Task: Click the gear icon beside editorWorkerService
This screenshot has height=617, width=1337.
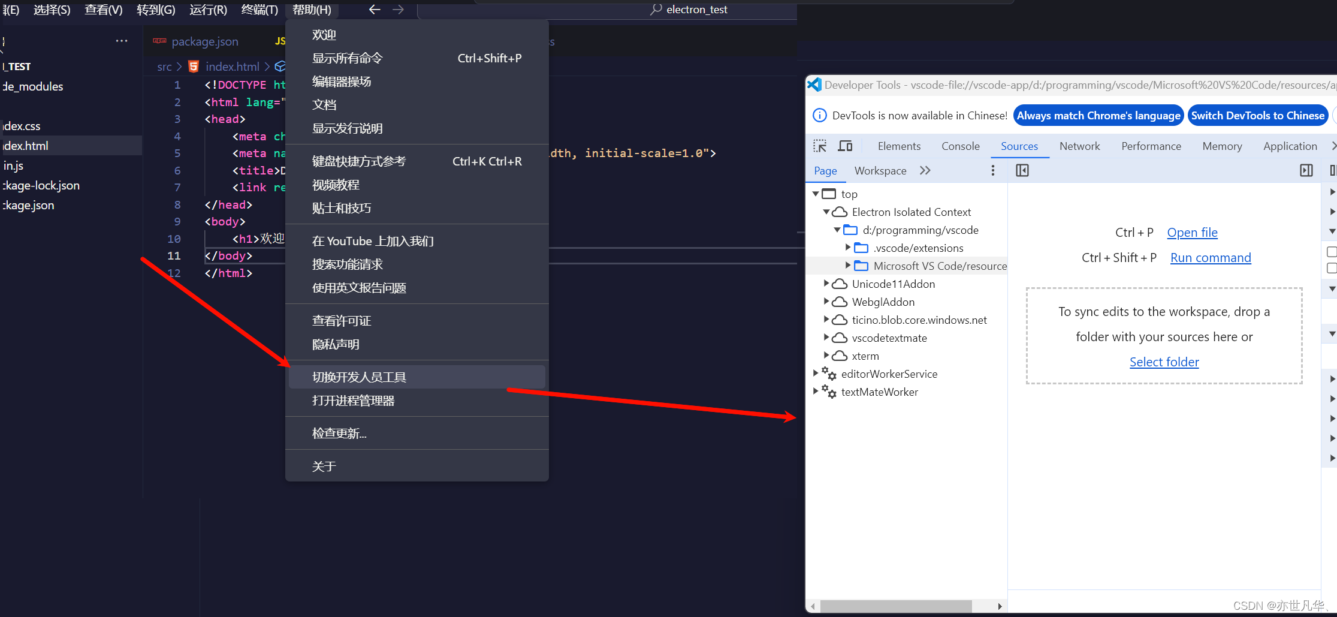Action: tap(829, 374)
